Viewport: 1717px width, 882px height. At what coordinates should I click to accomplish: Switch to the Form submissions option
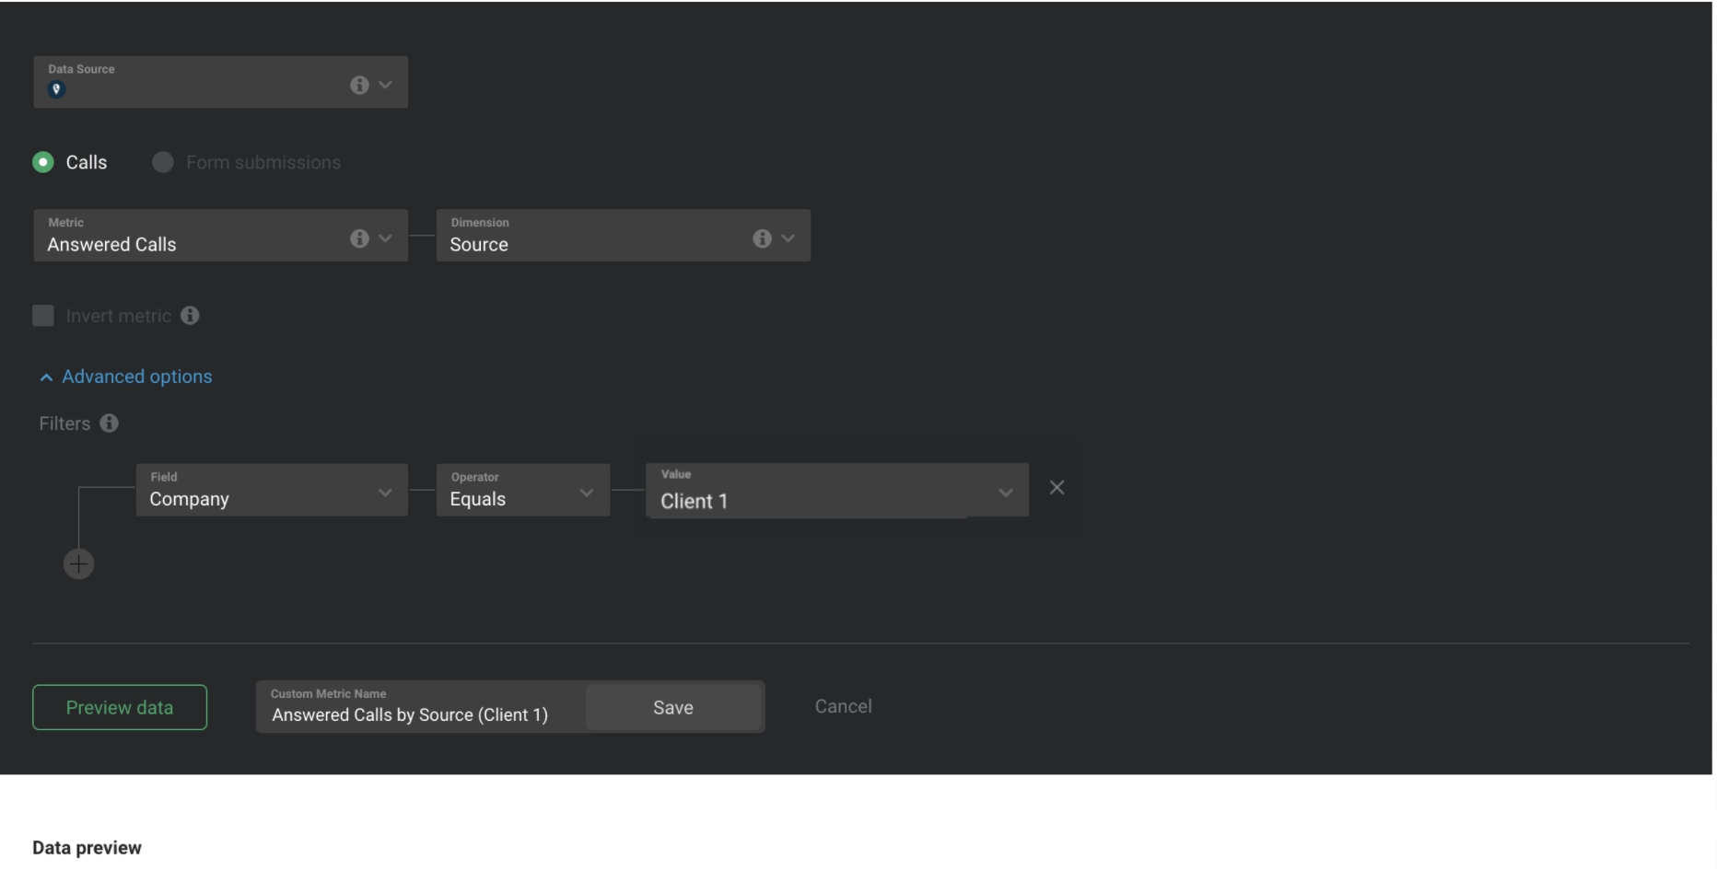pyautogui.click(x=162, y=162)
